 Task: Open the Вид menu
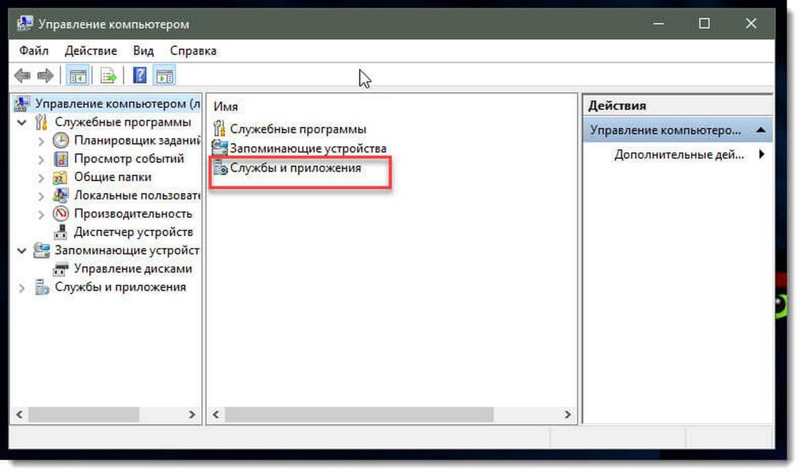143,51
